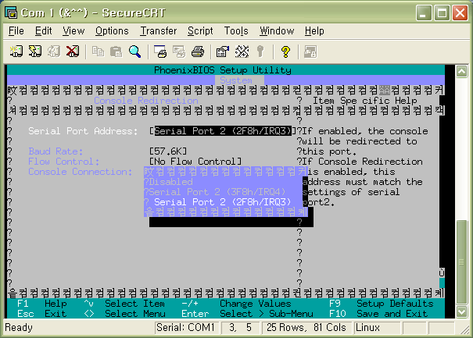
Task: Click the vertical scrollbar thumb
Action: click(461, 262)
